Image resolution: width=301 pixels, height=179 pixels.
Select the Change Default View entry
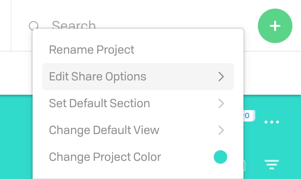coord(138,130)
